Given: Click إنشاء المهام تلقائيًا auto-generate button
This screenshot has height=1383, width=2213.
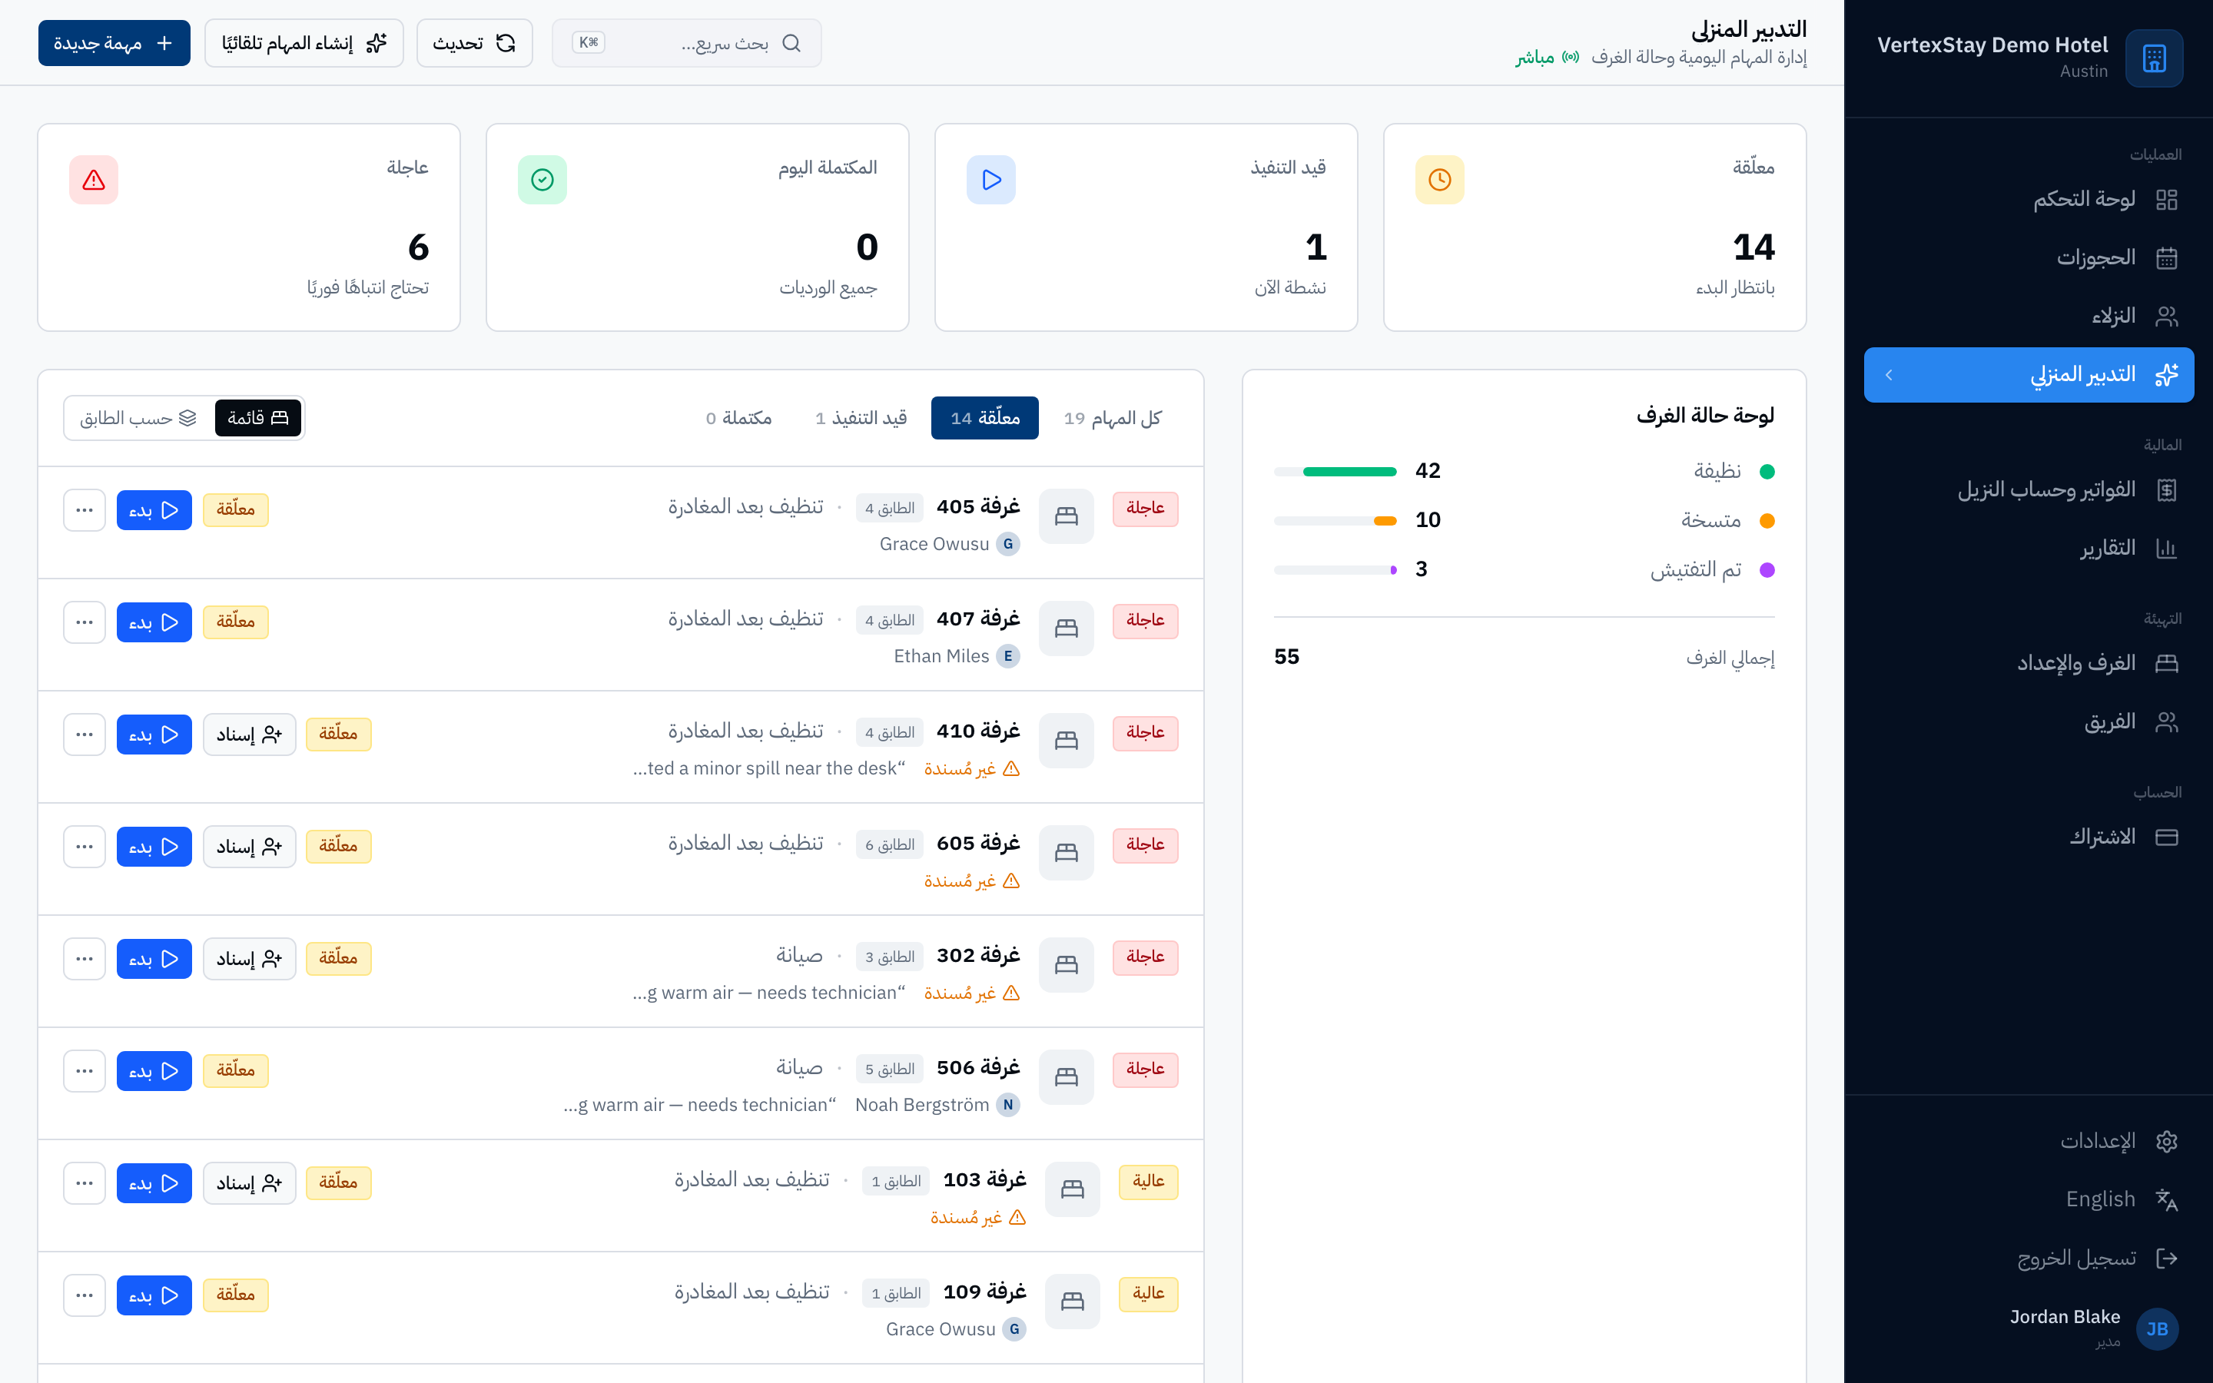Looking at the screenshot, I should click(x=304, y=43).
